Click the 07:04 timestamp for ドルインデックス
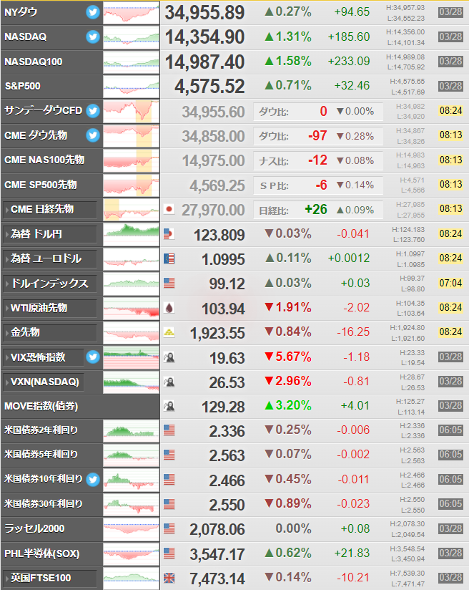The height and width of the screenshot is (590, 469). coord(450,283)
